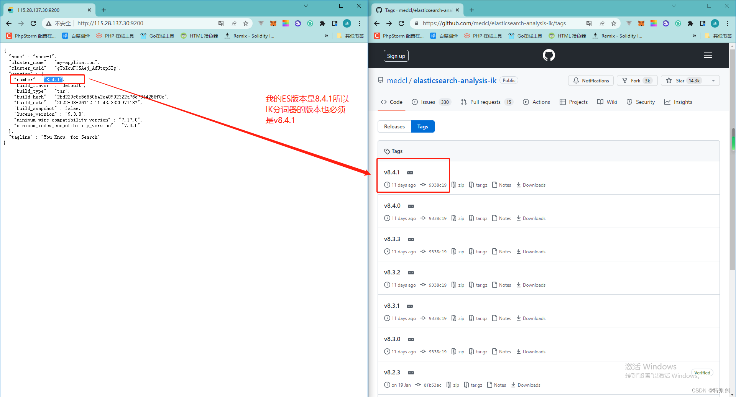Open the Chrome menu in the GitHub window
The height and width of the screenshot is (397, 736).
[727, 23]
